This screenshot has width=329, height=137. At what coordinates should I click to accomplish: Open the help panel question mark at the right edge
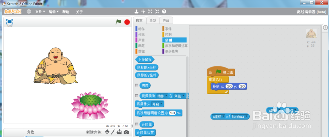tap(325, 28)
